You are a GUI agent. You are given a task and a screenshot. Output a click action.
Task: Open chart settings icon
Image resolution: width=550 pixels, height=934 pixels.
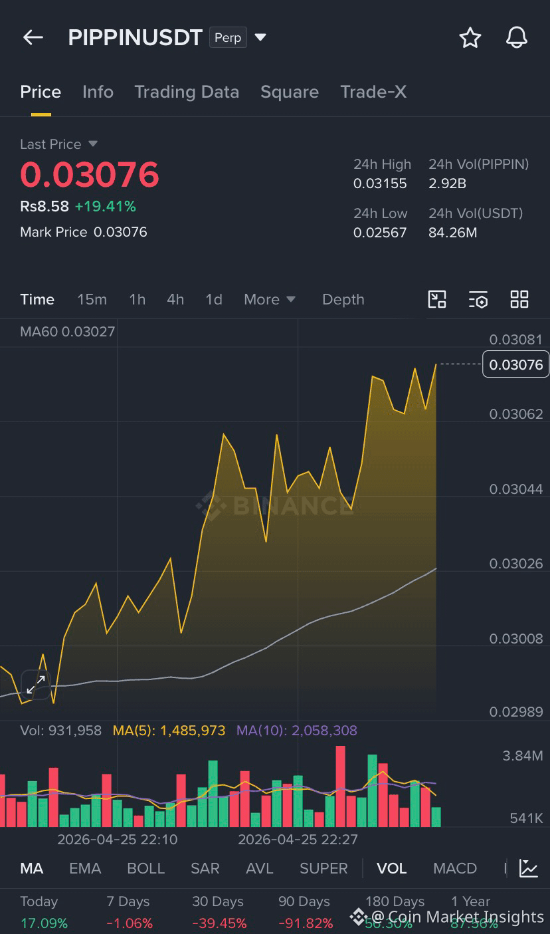point(478,300)
